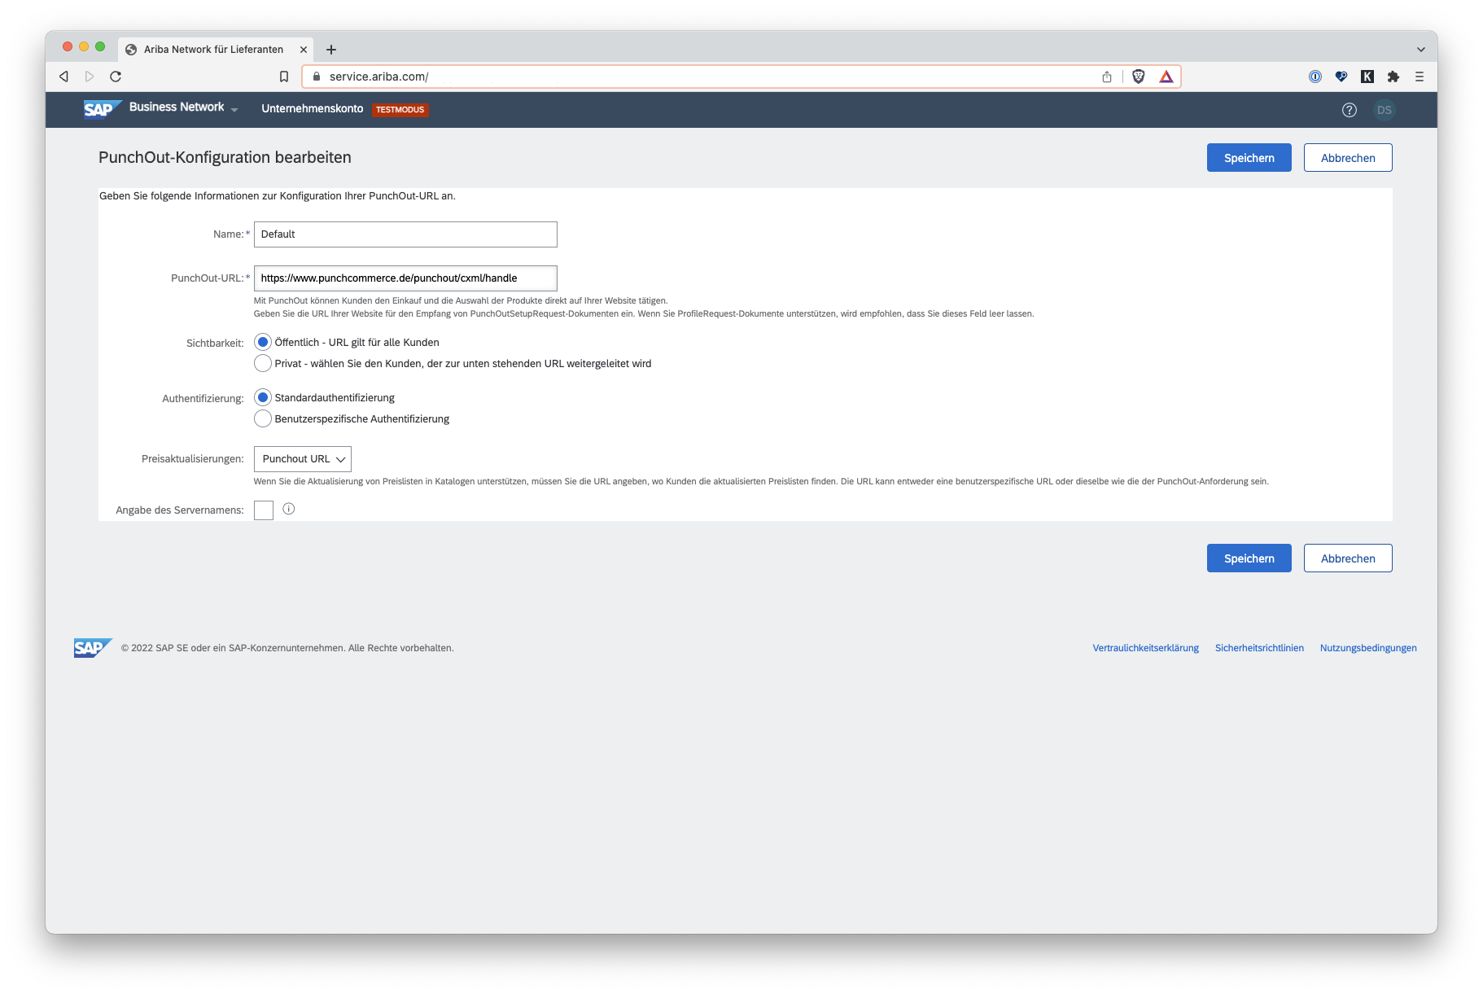This screenshot has height=994, width=1483.
Task: Open a new browser tab
Action: pos(331,50)
